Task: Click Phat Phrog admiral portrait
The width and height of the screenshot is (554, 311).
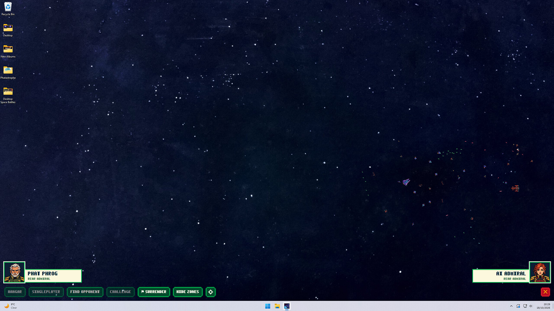Action: [x=14, y=272]
